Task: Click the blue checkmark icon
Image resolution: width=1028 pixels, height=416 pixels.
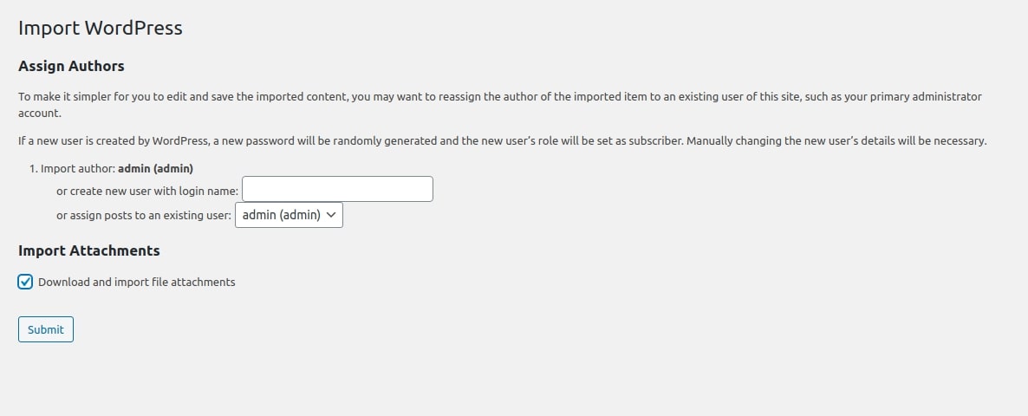Action: point(26,282)
